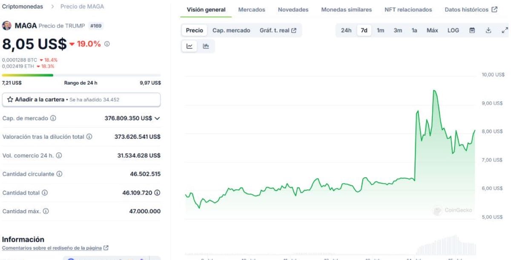Set chart range to 1a
Image resolution: width=511 pixels, height=260 pixels.
tap(414, 30)
